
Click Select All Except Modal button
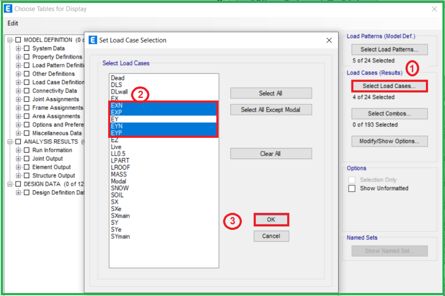[271, 110]
